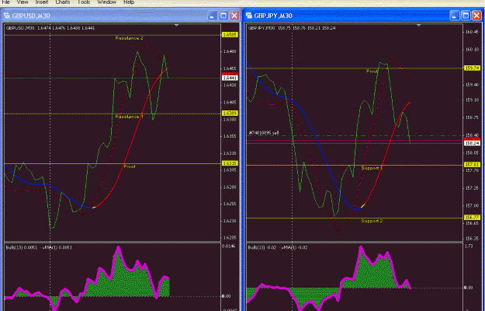Viewport: 485px width, 311px height.
Task: Open the Help menu
Action: tap(129, 2)
